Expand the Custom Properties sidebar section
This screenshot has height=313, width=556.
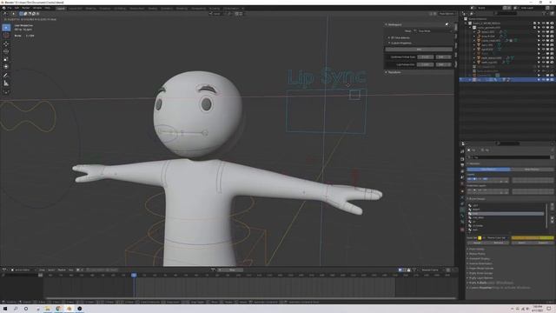pos(400,43)
